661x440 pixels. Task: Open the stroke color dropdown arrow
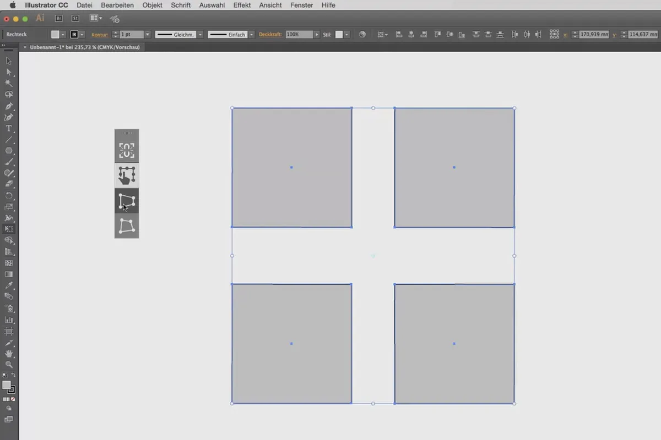tap(82, 34)
